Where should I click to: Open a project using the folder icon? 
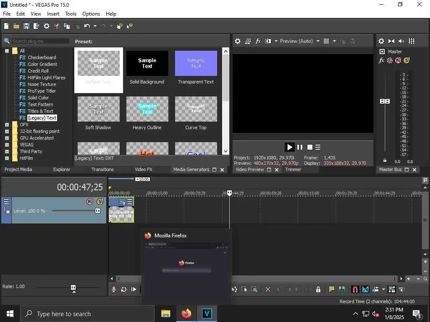pyautogui.click(x=16, y=26)
